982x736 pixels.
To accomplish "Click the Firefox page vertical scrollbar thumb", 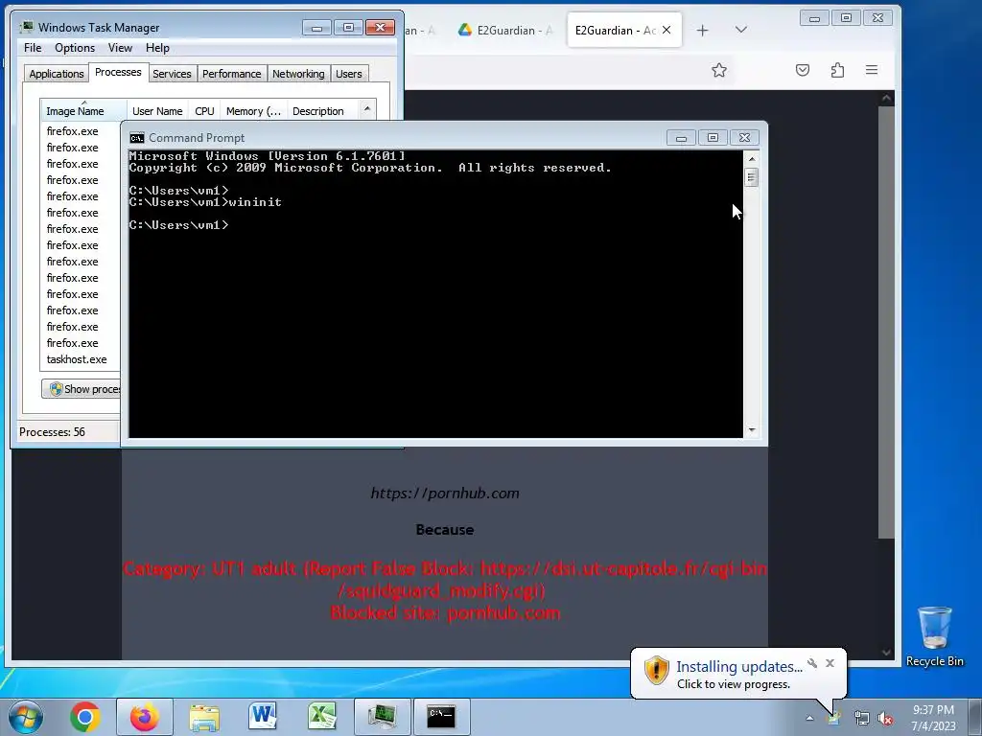I will [886, 322].
